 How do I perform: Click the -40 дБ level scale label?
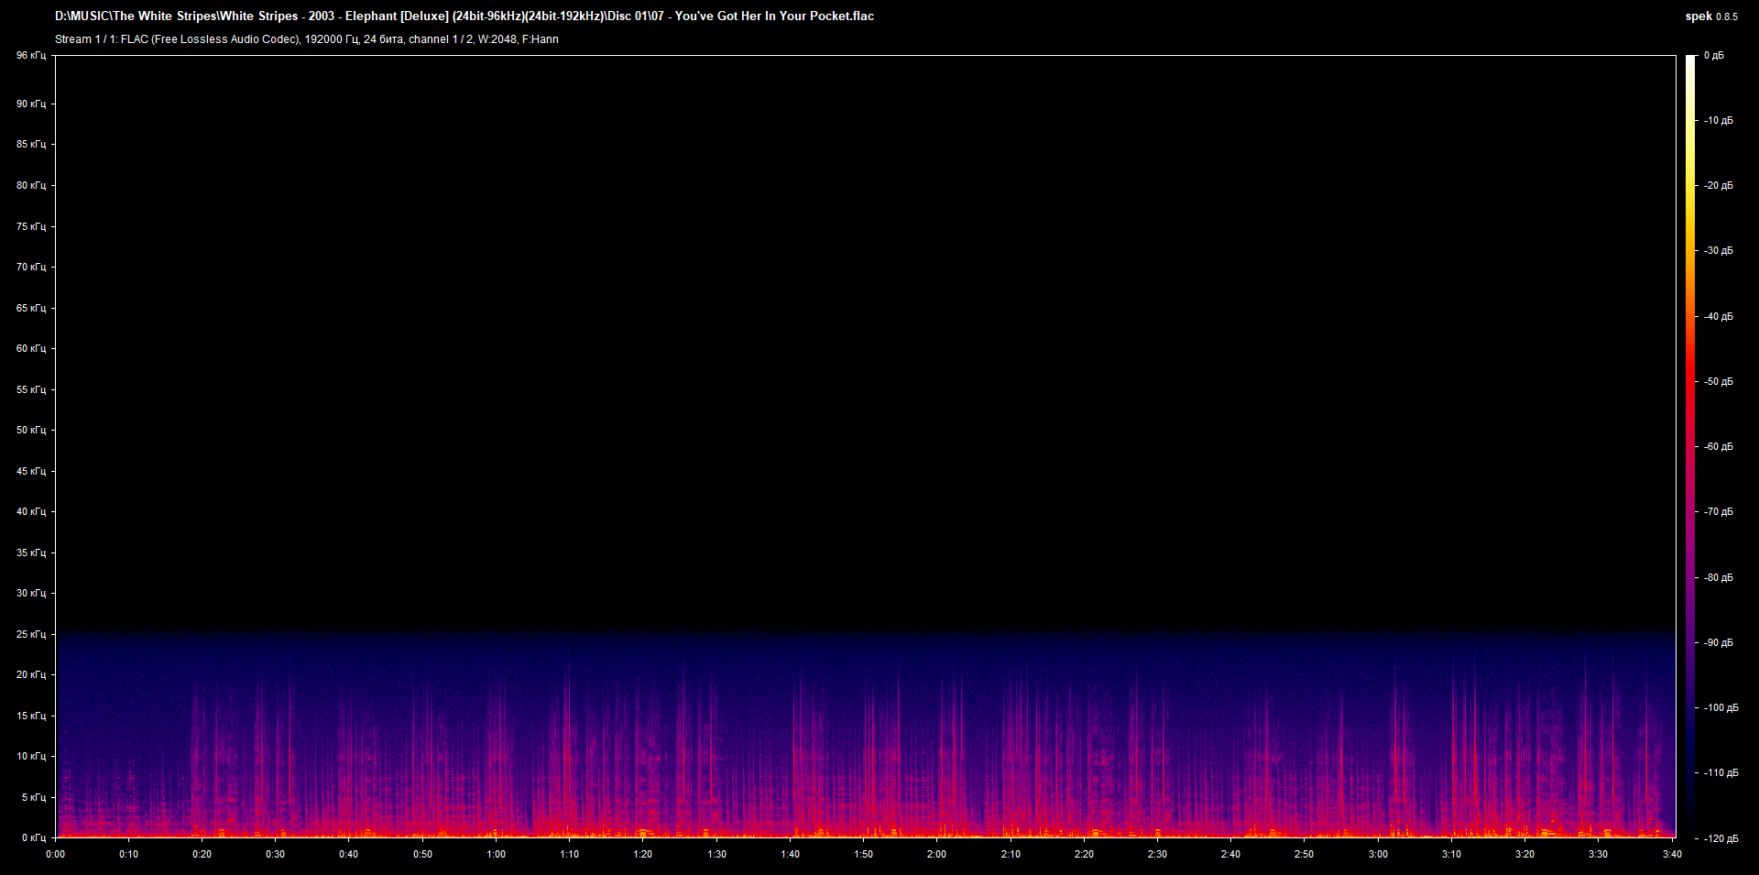1719,317
